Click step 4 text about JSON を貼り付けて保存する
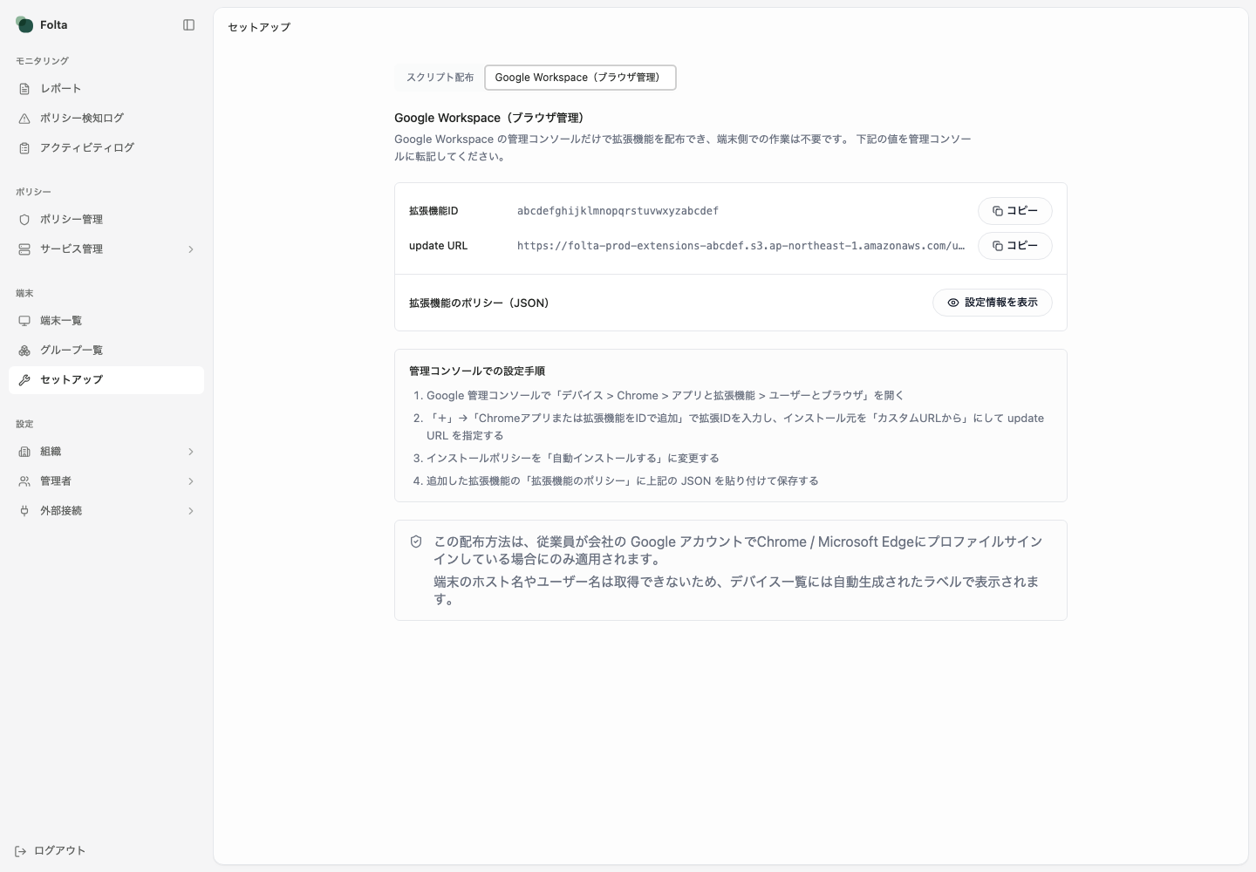 [x=622, y=481]
